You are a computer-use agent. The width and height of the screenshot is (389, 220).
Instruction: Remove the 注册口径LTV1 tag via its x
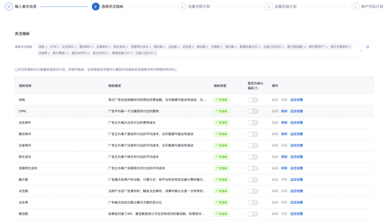pos(155,53)
